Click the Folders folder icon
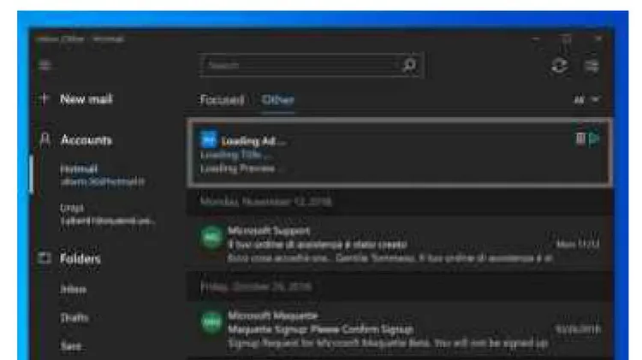642x360 pixels. pyautogui.click(x=45, y=257)
